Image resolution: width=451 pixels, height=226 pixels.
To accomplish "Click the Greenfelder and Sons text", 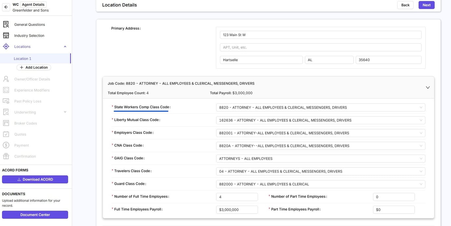I will [30, 10].
